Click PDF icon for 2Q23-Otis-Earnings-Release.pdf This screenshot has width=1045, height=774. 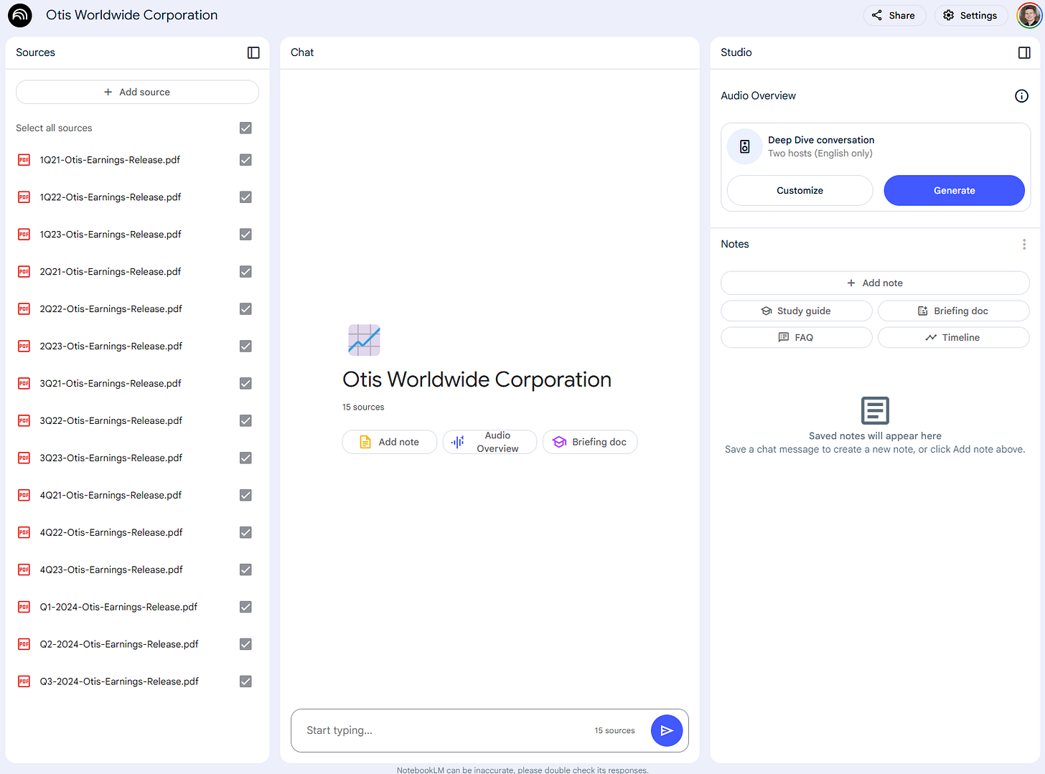tap(24, 346)
